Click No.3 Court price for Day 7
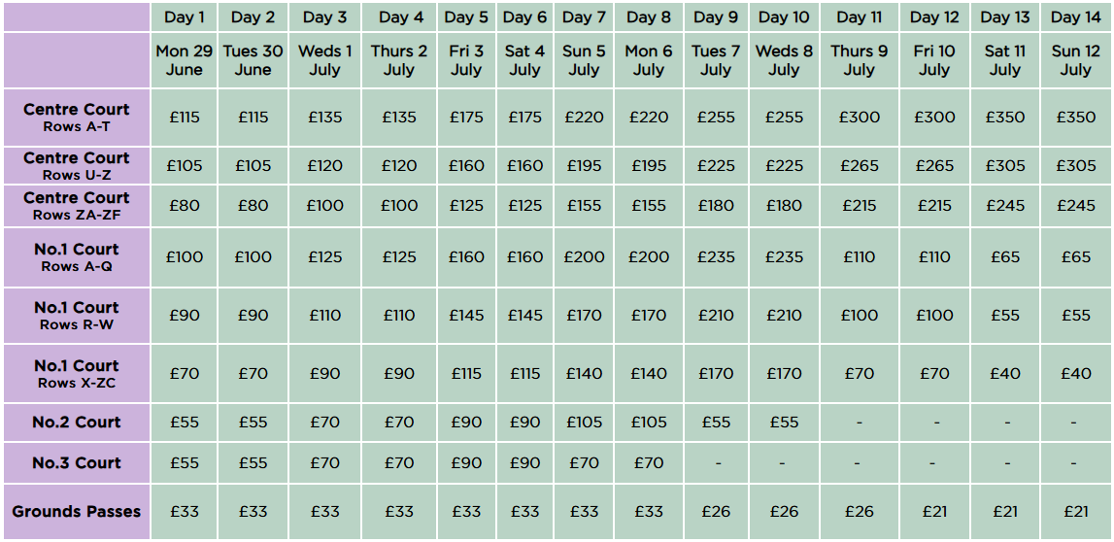Image resolution: width=1114 pixels, height=542 pixels. coord(584,463)
